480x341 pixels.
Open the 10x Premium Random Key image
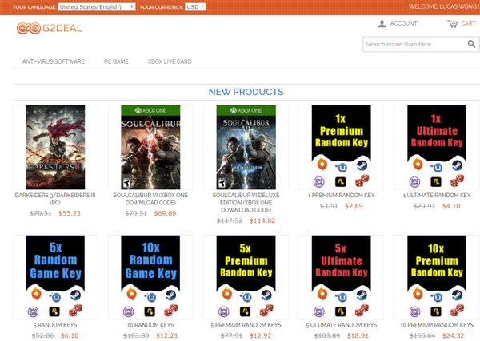click(437, 276)
